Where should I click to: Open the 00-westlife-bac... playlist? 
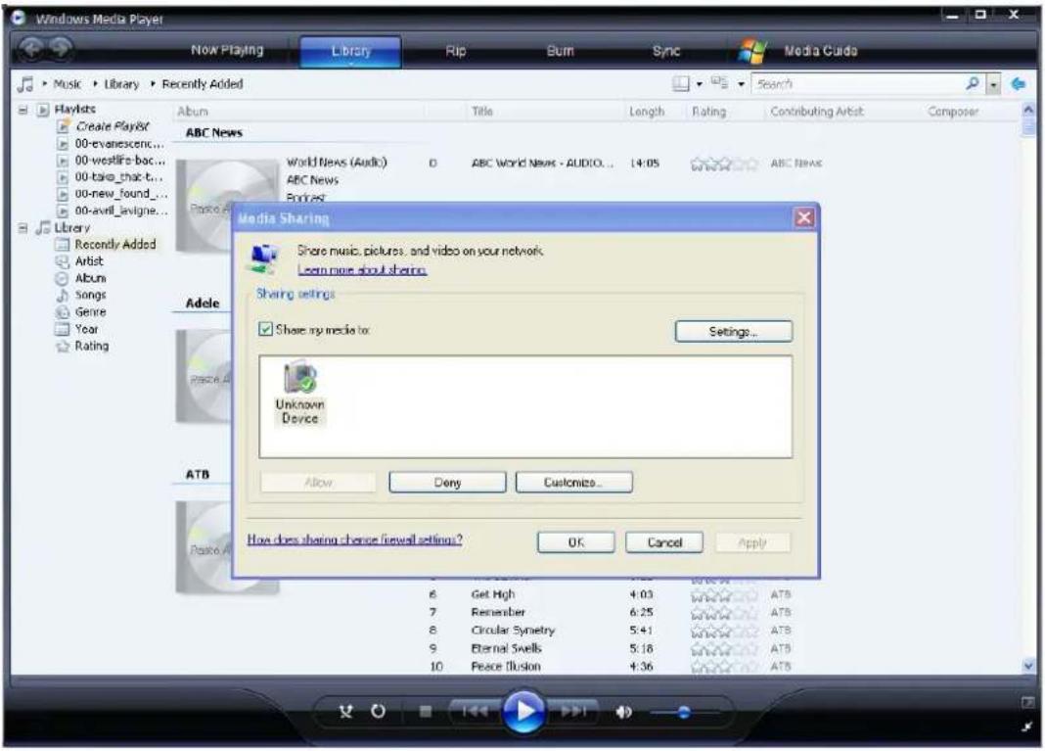pyautogui.click(x=120, y=160)
